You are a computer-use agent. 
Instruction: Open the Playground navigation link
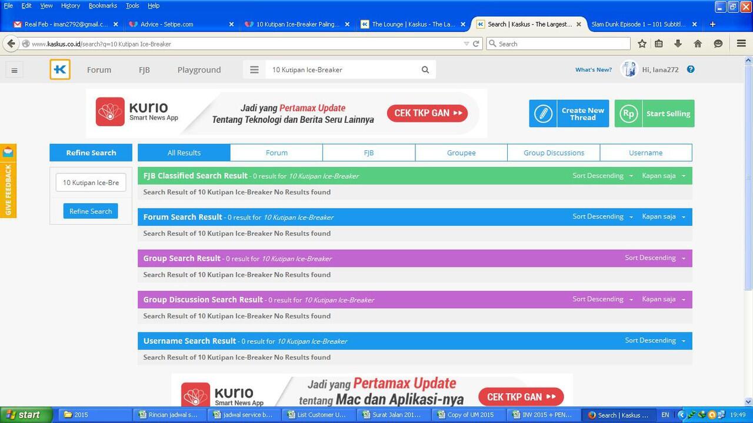[x=199, y=69]
